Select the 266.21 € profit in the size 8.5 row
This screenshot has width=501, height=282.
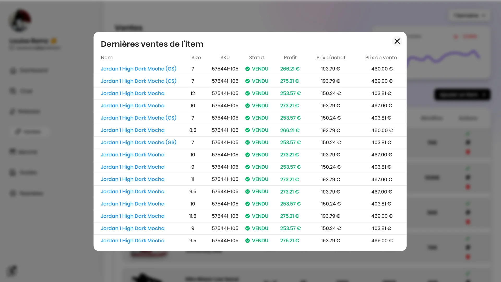[290, 130]
